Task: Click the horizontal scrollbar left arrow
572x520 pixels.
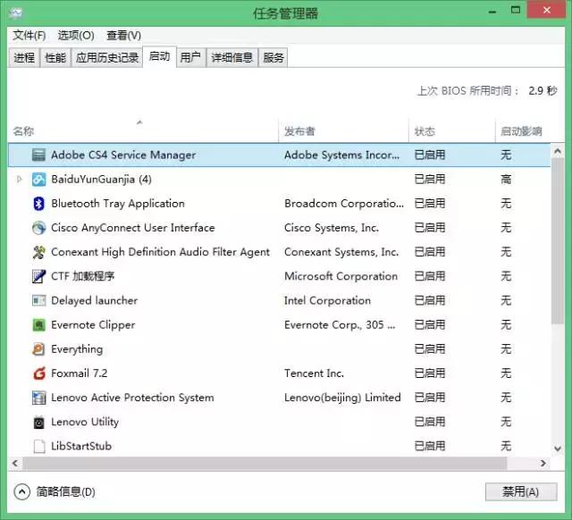Action: point(15,464)
